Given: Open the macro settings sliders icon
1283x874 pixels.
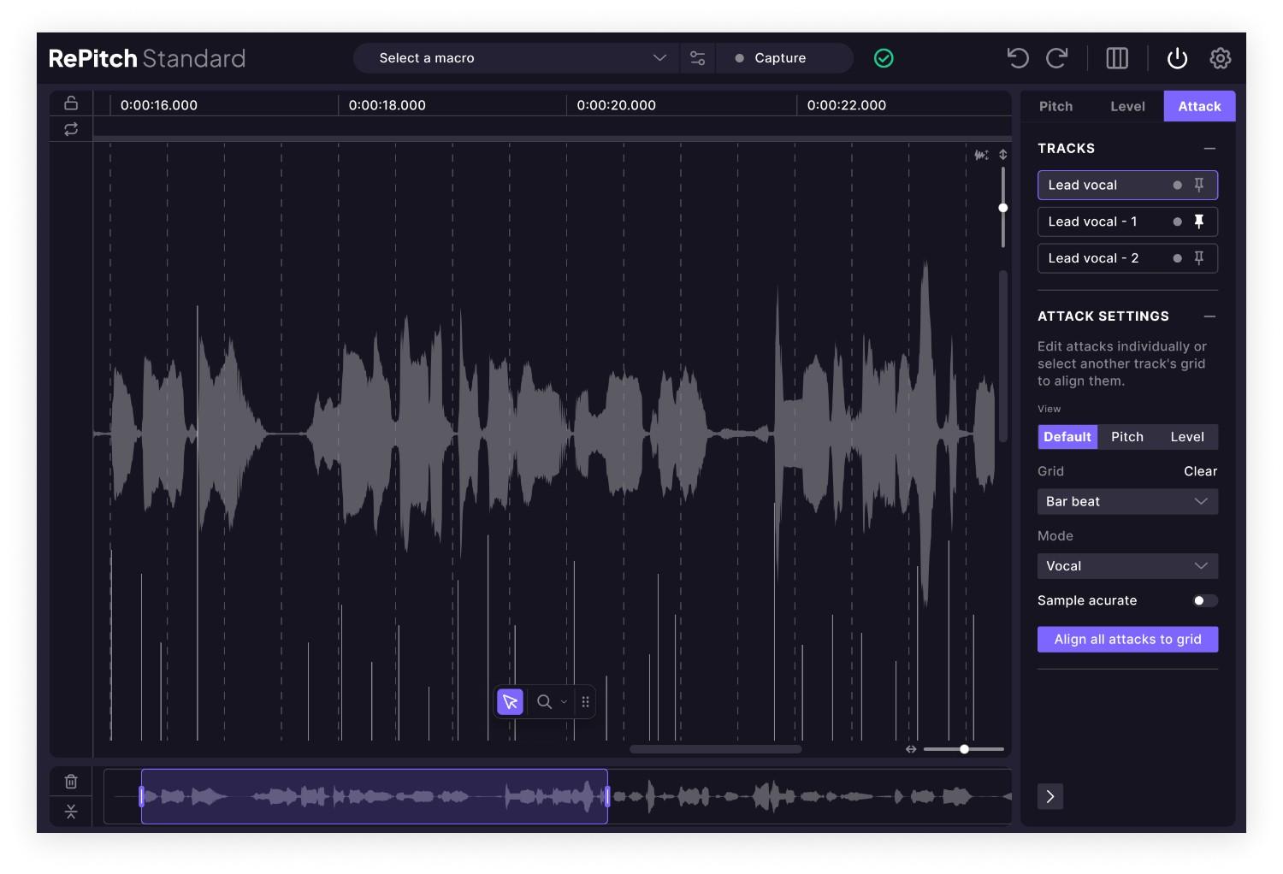Looking at the screenshot, I should click(x=697, y=58).
